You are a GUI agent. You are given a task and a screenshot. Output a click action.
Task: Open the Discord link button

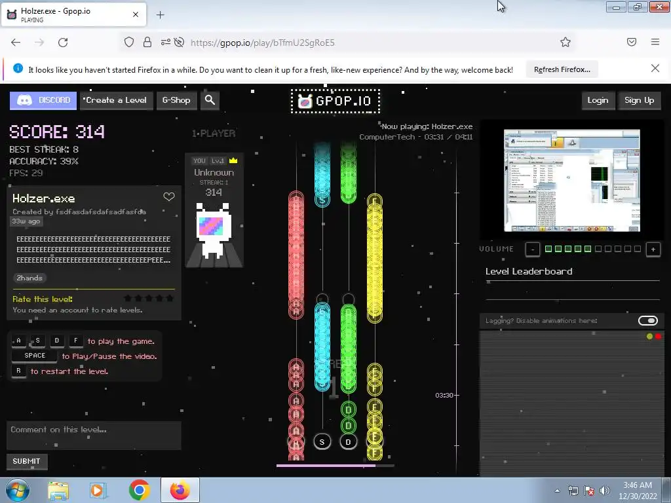(43, 100)
